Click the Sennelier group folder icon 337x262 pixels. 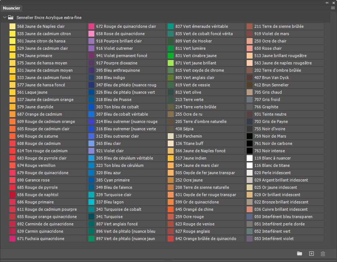point(11,18)
